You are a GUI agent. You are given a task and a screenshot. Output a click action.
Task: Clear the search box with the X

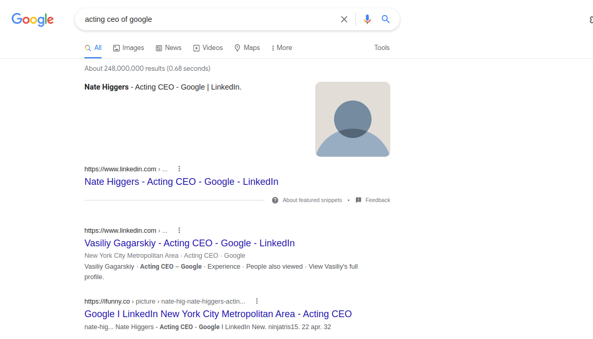344,19
